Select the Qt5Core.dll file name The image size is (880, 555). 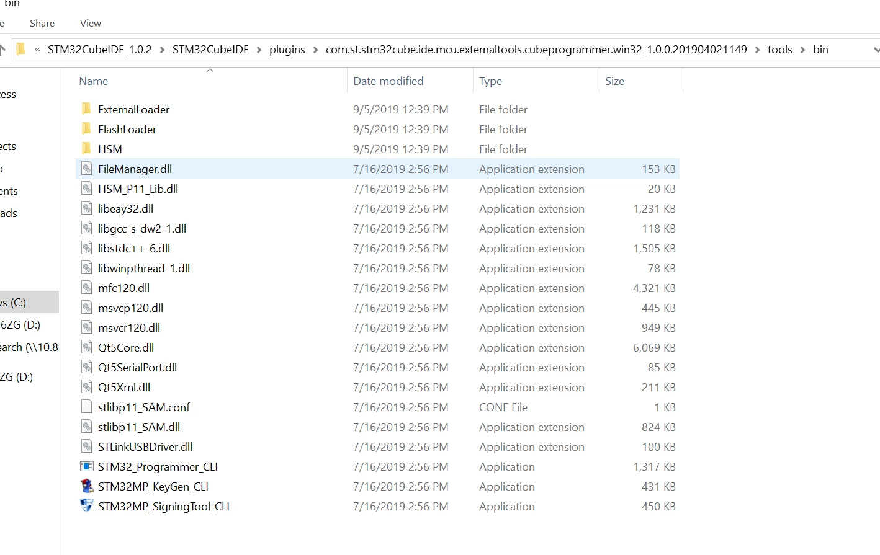click(x=126, y=347)
